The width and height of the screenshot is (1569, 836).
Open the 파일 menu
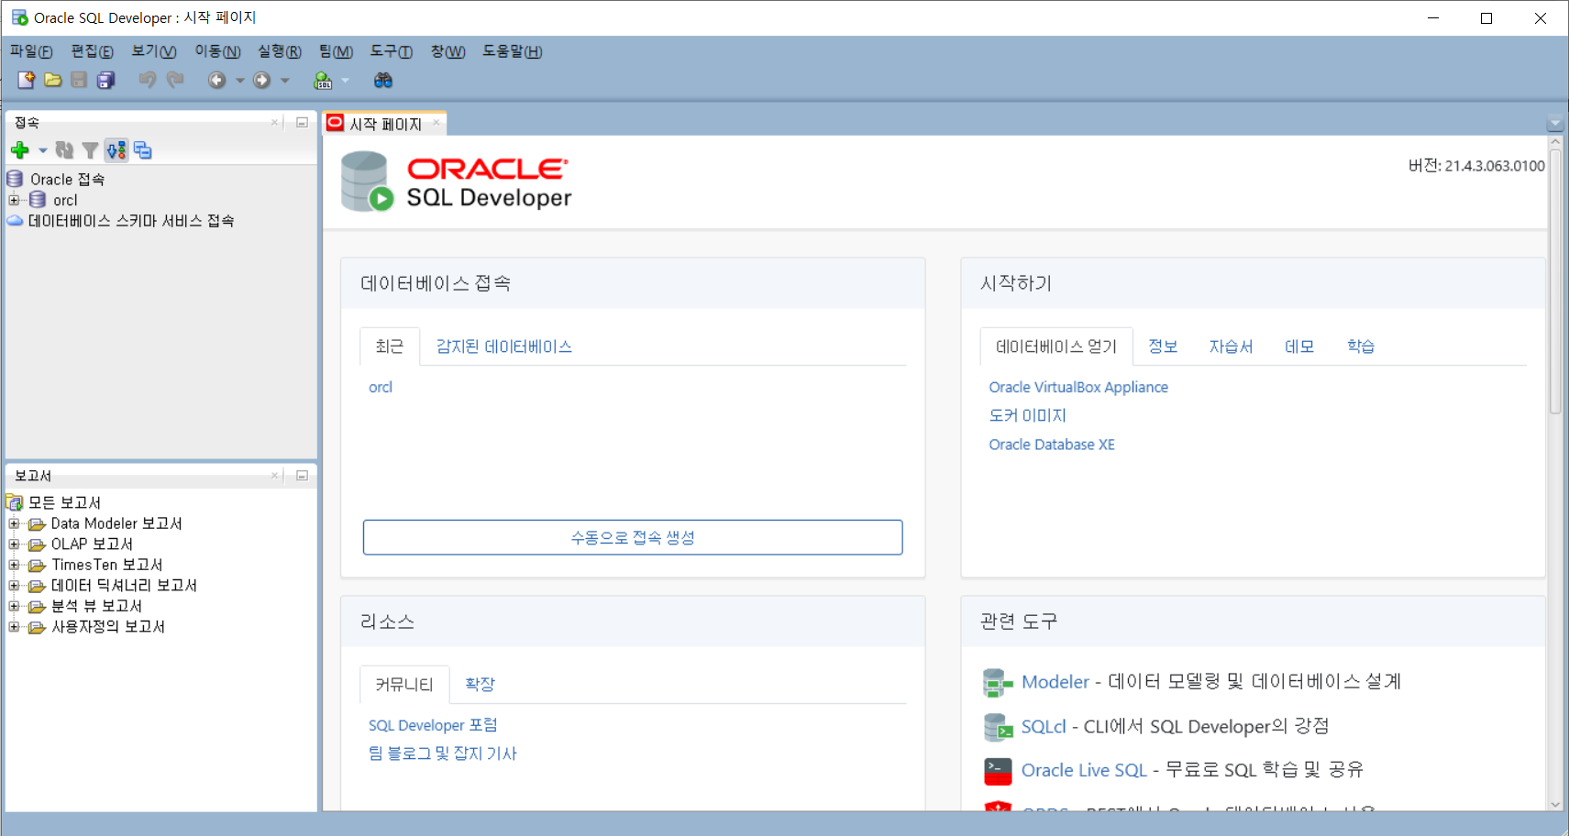coord(31,51)
